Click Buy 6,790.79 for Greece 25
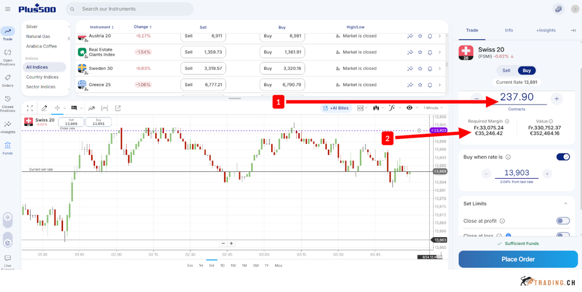Viewport: 582px width, 292px height. click(282, 84)
